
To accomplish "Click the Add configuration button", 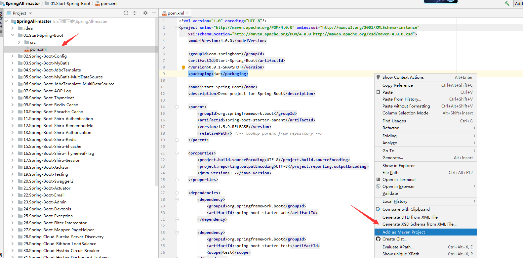I will (x=518, y=3).
